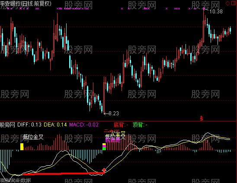Click the red square window icon in the corner
This screenshot has height=183, width=237.
234,3
